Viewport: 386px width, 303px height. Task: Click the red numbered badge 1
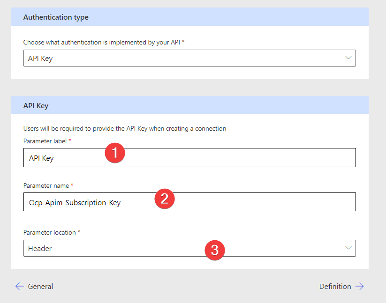tap(115, 153)
